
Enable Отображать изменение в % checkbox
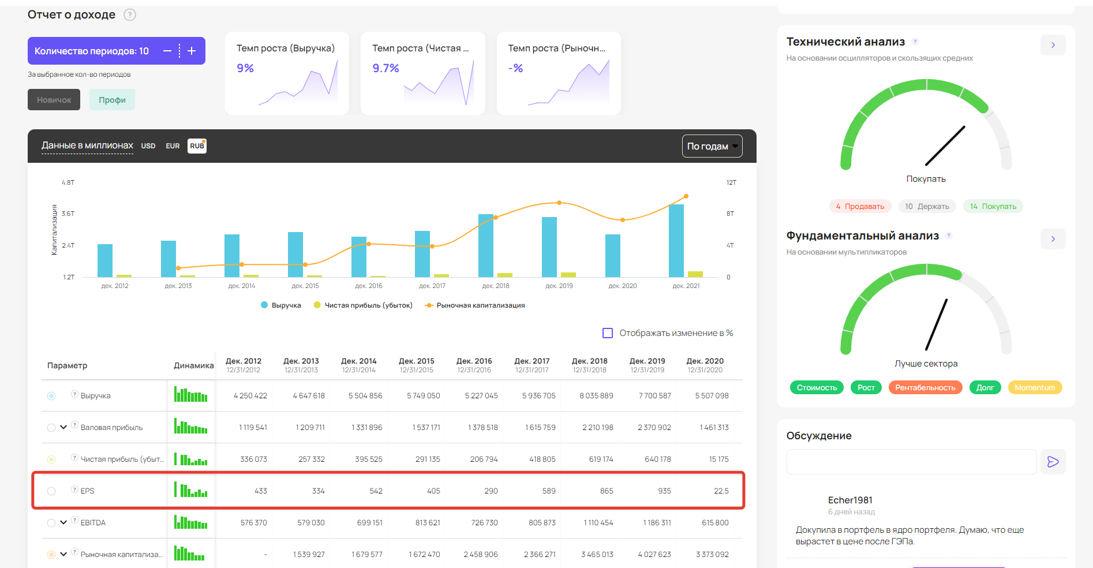pyautogui.click(x=608, y=333)
